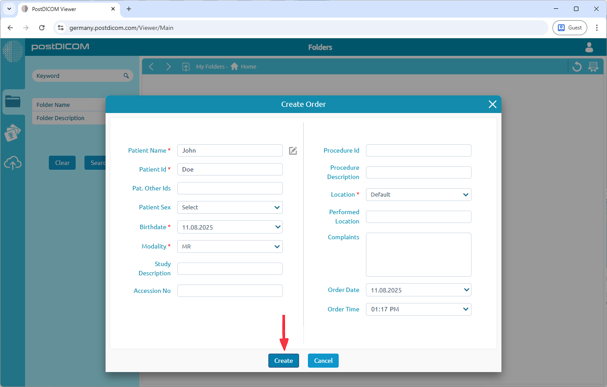607x387 pixels.
Task: Open the browser's three-dot menu
Action: tap(597, 28)
